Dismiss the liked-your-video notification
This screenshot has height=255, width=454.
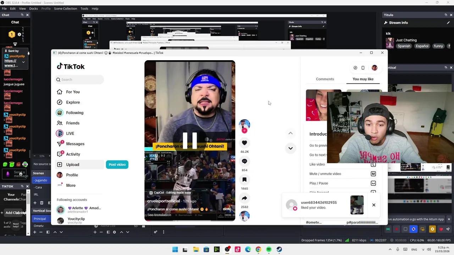(373, 205)
